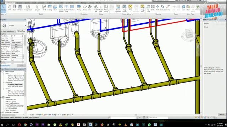
Task: Click the Windows Start button
Action: pyautogui.click(x=2, y=125)
